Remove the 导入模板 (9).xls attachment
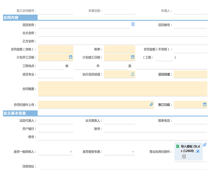 click(184, 157)
